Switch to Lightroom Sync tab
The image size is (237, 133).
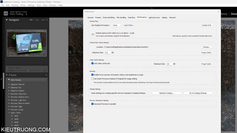coord(154,17)
